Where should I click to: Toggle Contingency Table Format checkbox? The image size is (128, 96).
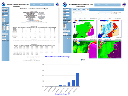point(42,22)
